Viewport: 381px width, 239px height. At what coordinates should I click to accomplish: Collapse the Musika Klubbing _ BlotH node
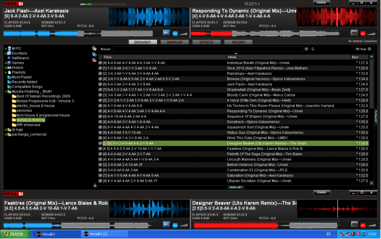pos(6,92)
